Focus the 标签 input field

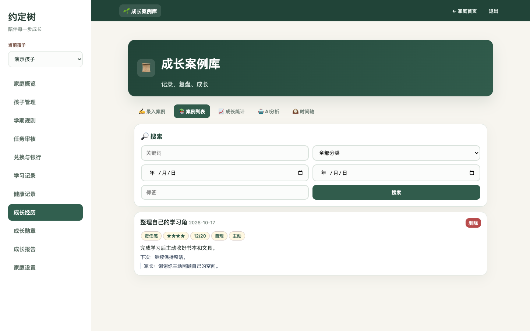[225, 192]
